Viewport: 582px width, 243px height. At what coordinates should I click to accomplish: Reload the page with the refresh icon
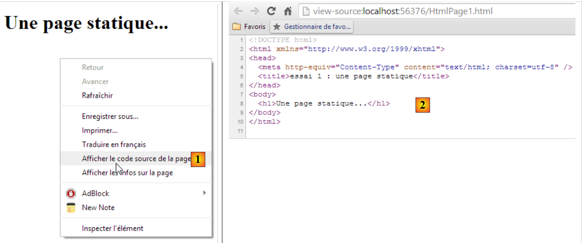point(271,11)
